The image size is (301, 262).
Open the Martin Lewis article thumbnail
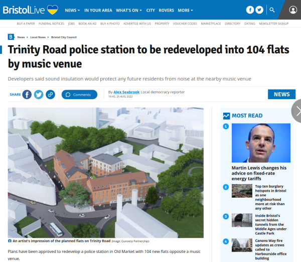(x=261, y=143)
